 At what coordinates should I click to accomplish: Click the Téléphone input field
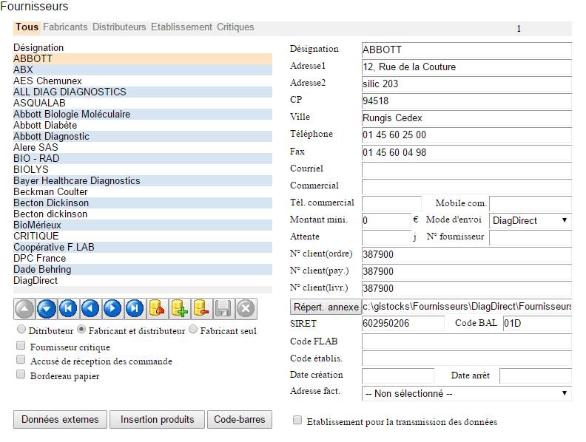pyautogui.click(x=466, y=135)
